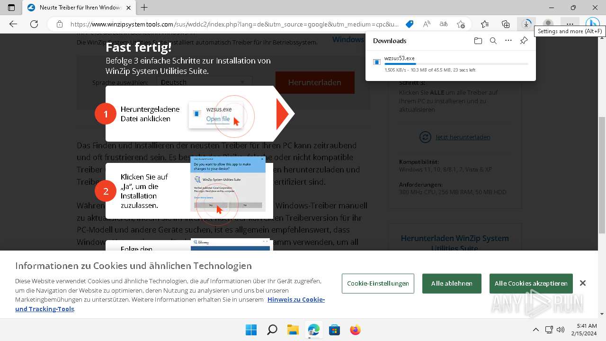This screenshot has width=606, height=341.
Task: Click the page vertical scrollbar
Action: (x=602, y=175)
